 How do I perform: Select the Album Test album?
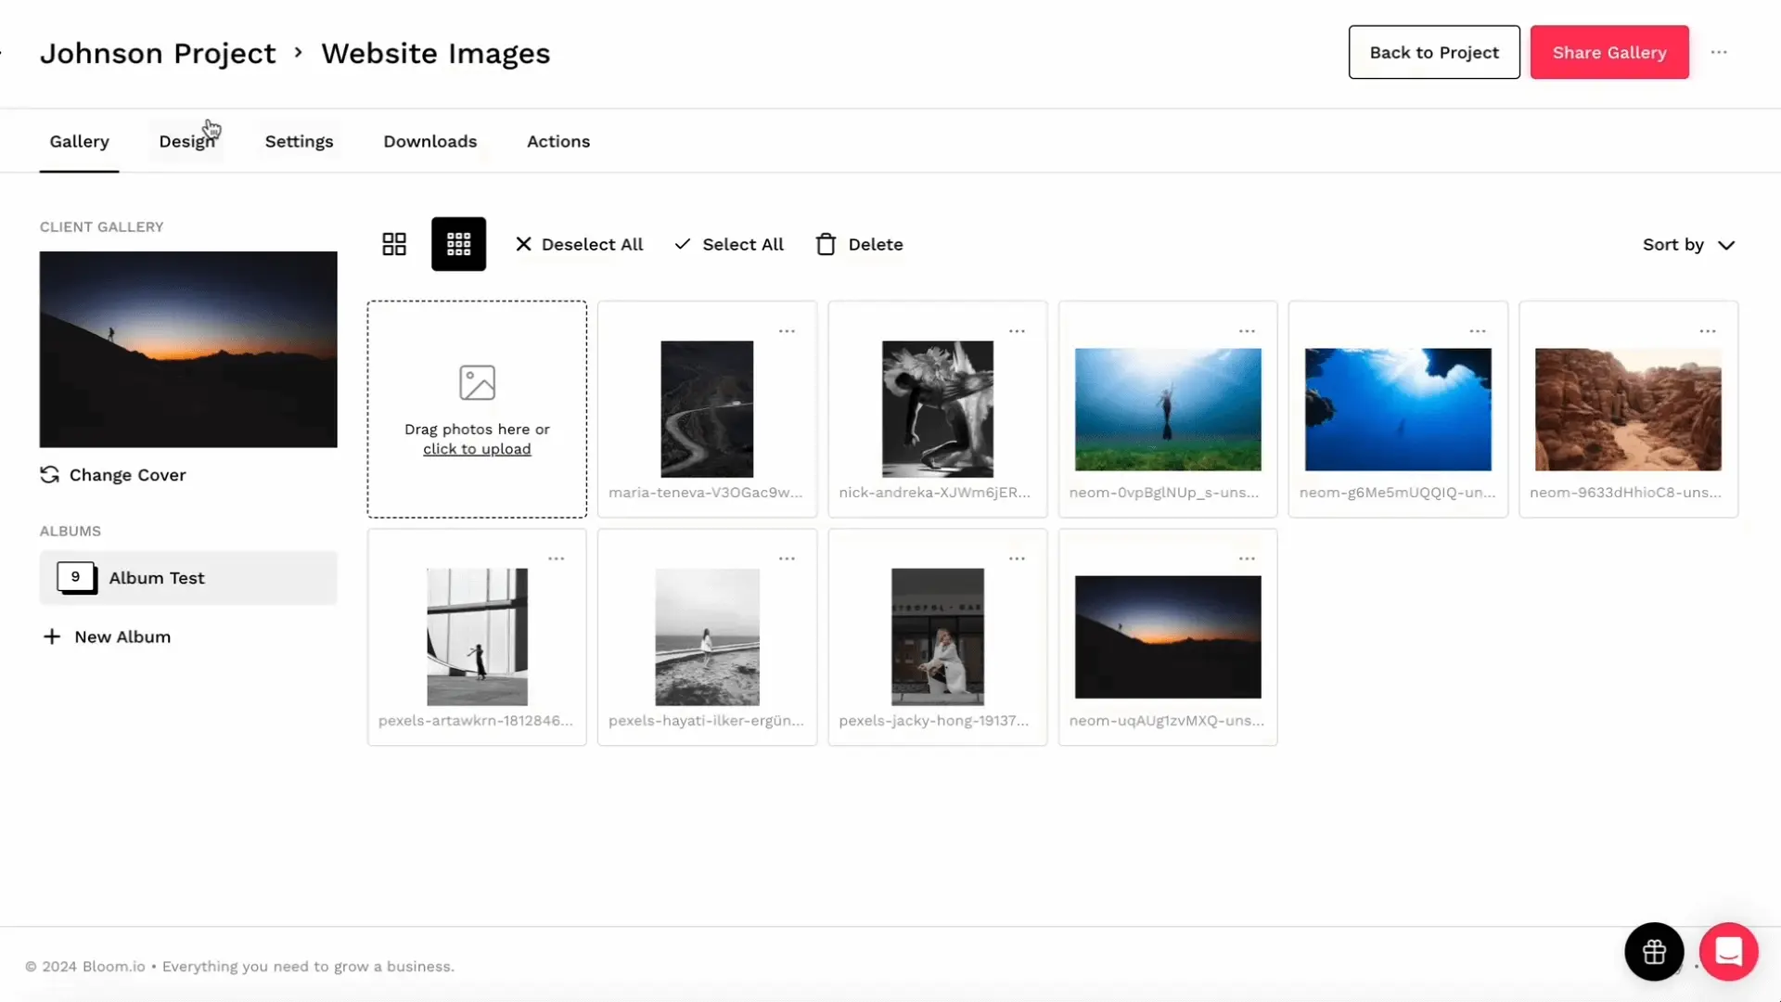[x=156, y=577]
